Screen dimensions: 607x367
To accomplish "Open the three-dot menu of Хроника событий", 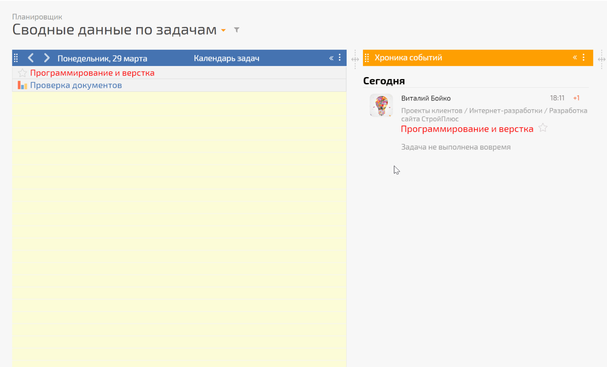I will click(x=584, y=57).
